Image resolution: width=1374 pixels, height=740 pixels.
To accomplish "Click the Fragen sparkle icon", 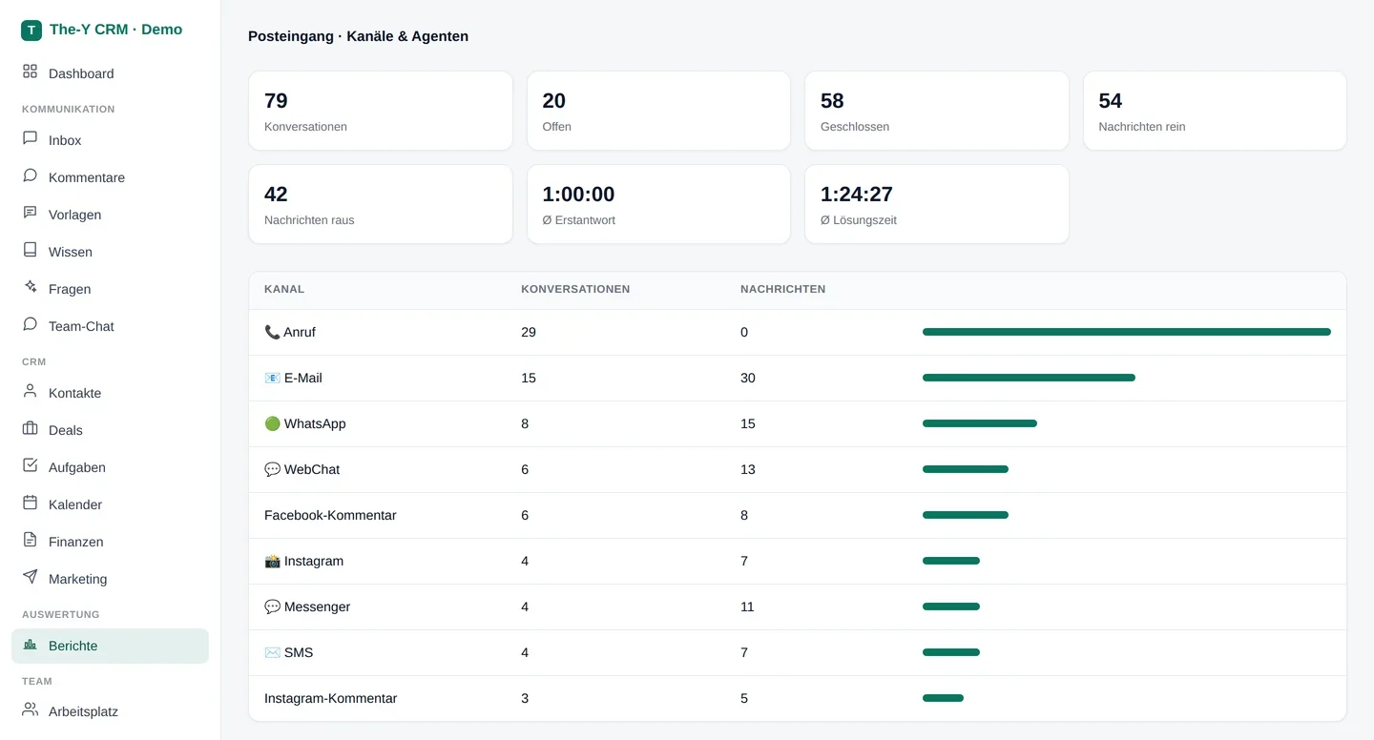I will pos(31,287).
